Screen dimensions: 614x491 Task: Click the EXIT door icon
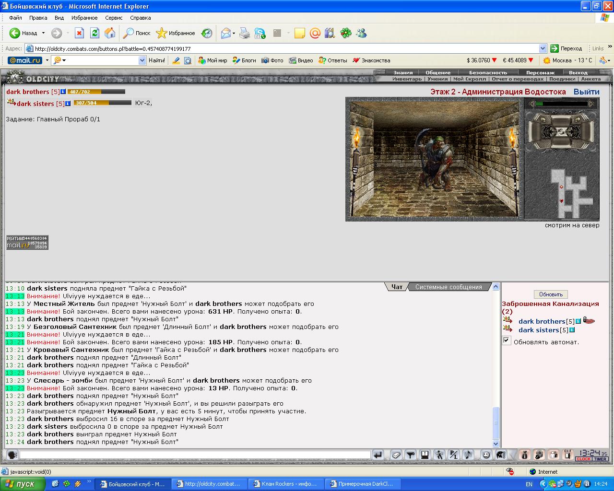click(568, 455)
